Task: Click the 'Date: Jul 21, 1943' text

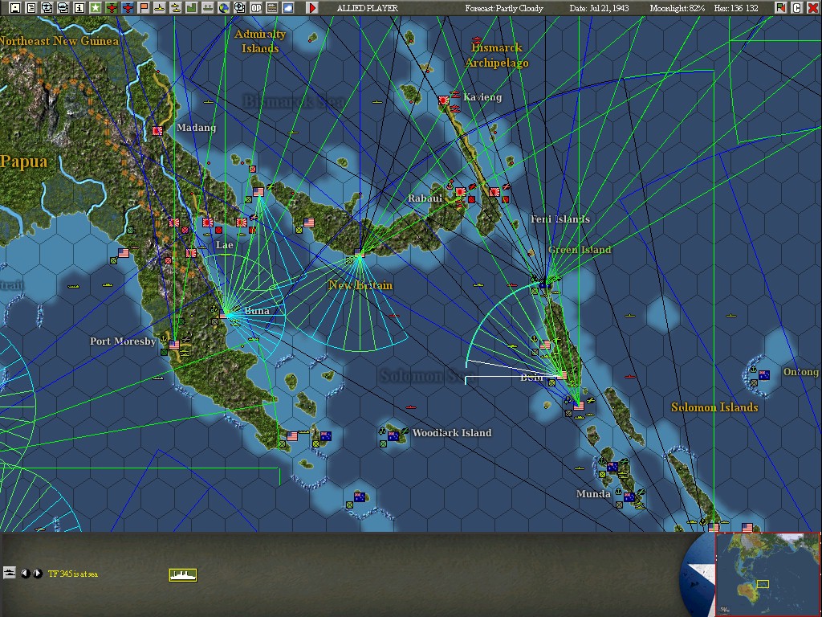Action: [x=599, y=8]
